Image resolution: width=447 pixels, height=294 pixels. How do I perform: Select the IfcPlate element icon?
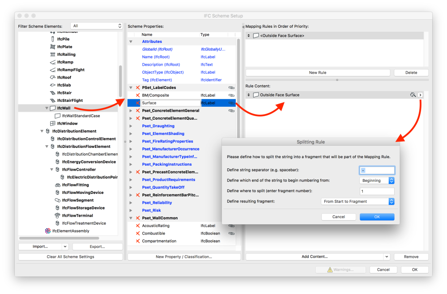point(53,46)
